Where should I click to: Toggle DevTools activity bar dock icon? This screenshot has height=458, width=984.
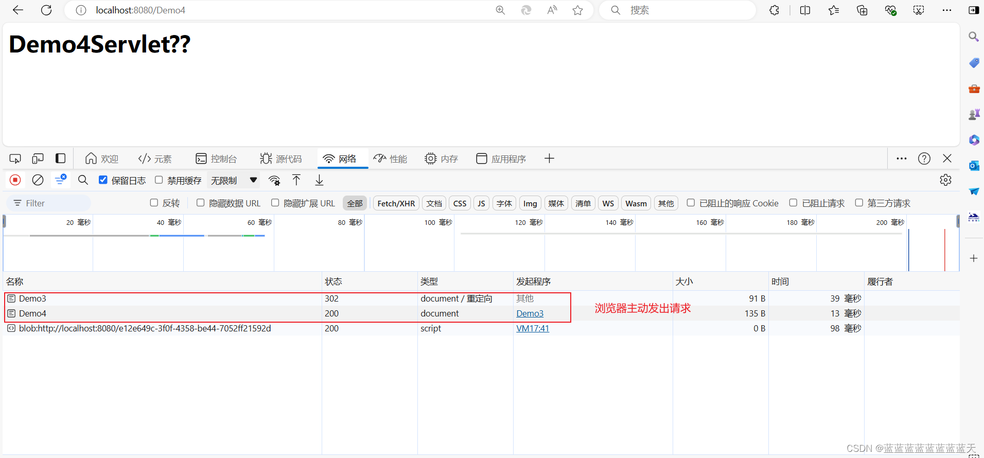click(60, 158)
